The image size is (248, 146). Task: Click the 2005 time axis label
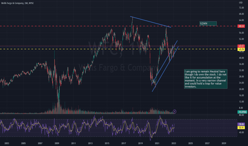tap(23, 143)
